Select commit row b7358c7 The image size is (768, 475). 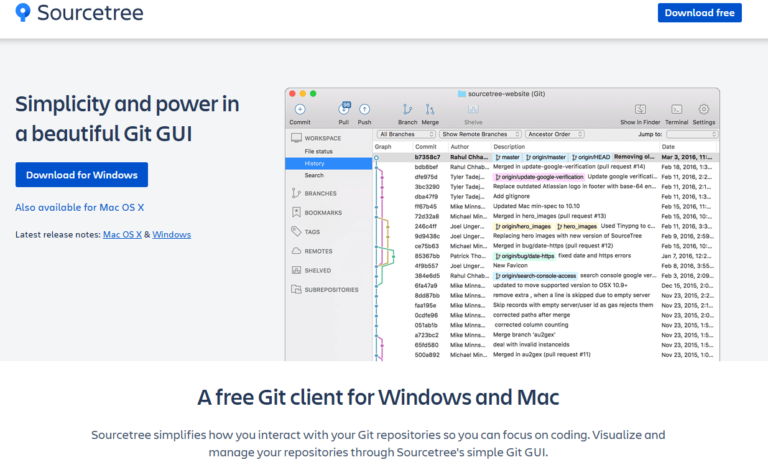click(x=546, y=157)
